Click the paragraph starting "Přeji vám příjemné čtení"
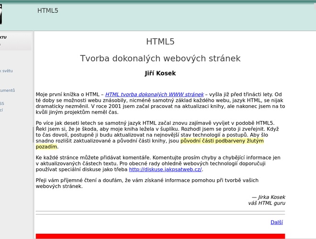The height and width of the screenshot is (239, 316). click(x=147, y=183)
